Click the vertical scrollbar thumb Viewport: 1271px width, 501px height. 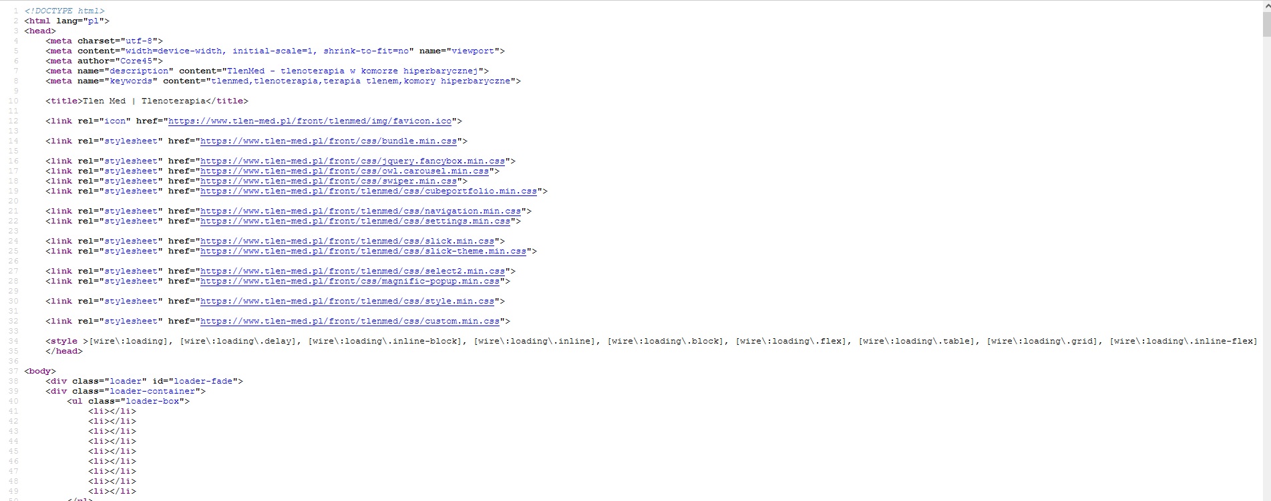point(1266,23)
